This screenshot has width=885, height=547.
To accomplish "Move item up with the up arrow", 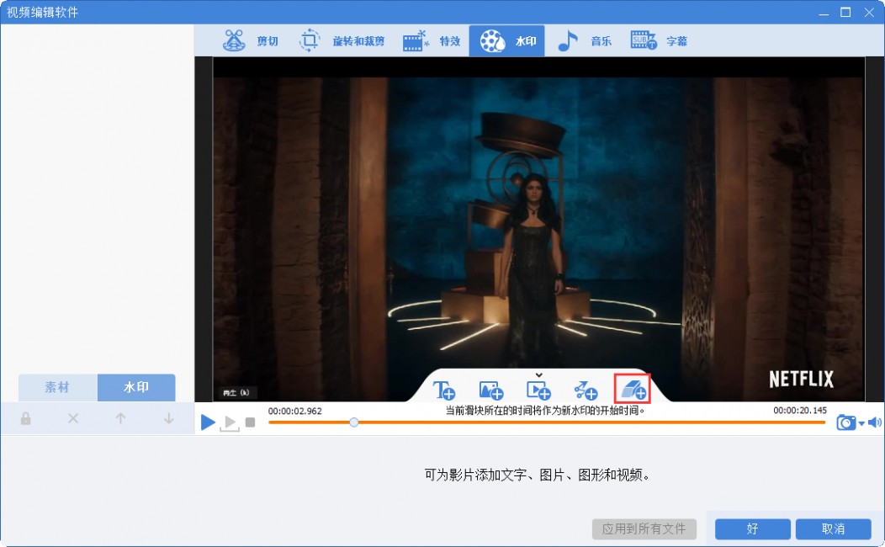I will (120, 419).
